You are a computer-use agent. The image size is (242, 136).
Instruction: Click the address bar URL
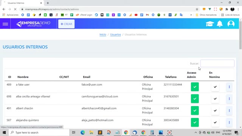pyautogui.click(x=52, y=9)
